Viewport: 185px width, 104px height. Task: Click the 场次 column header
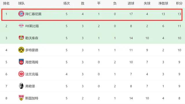[66, 3]
